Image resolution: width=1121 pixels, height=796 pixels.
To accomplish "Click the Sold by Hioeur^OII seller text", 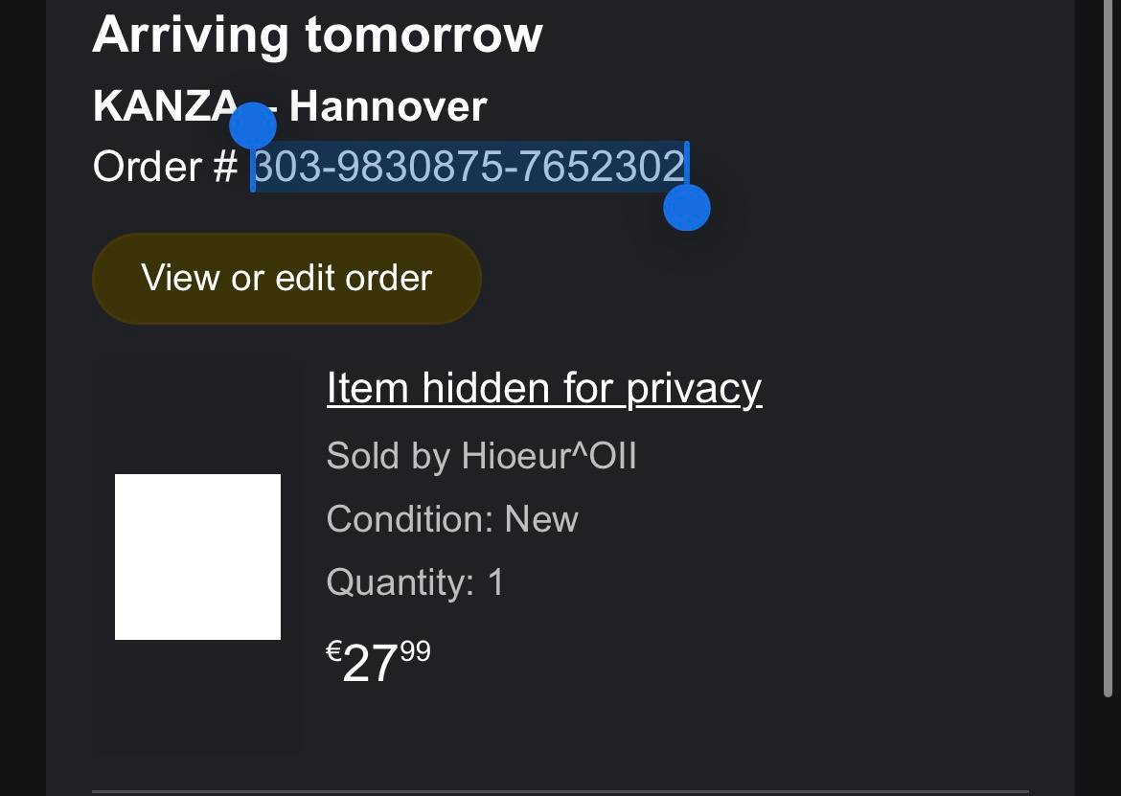I will (481, 456).
